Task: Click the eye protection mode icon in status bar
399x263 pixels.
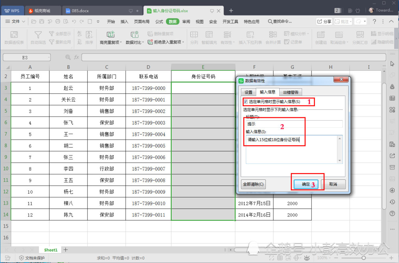Action: pyautogui.click(x=307, y=258)
